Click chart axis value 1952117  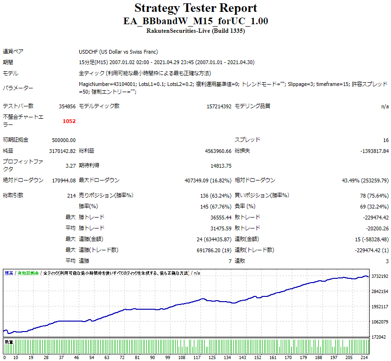380,307
